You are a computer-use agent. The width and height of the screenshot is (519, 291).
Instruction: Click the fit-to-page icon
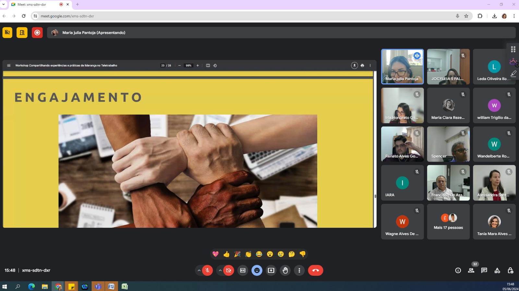[x=208, y=65]
